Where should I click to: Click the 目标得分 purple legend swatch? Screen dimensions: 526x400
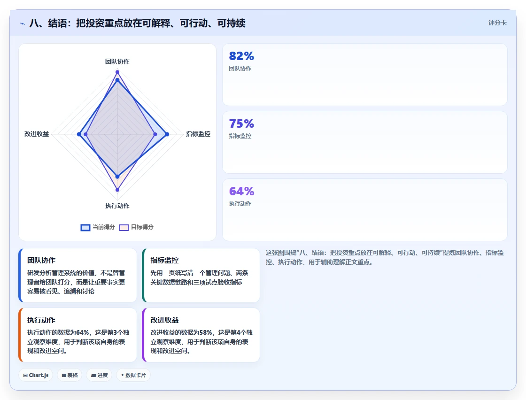tap(124, 228)
